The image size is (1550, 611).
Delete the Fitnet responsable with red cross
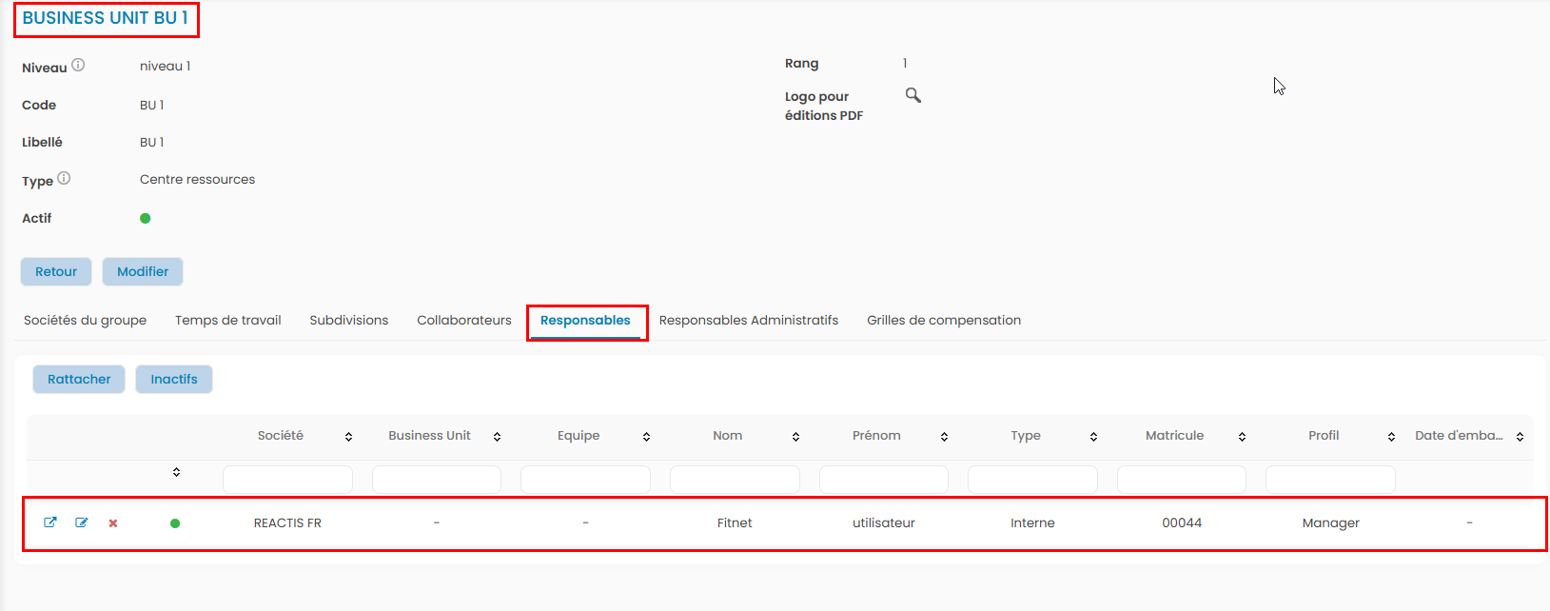(113, 523)
